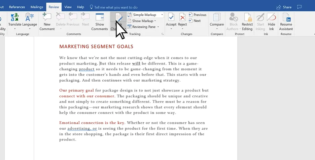Screen dimensions: 315x160
Task: Go to Next comment icon
Action: point(85,17)
